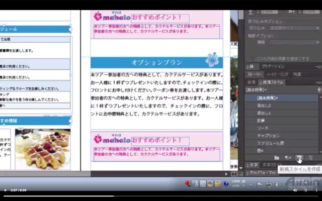
Task: Click the create new style icon
Action: point(299,157)
